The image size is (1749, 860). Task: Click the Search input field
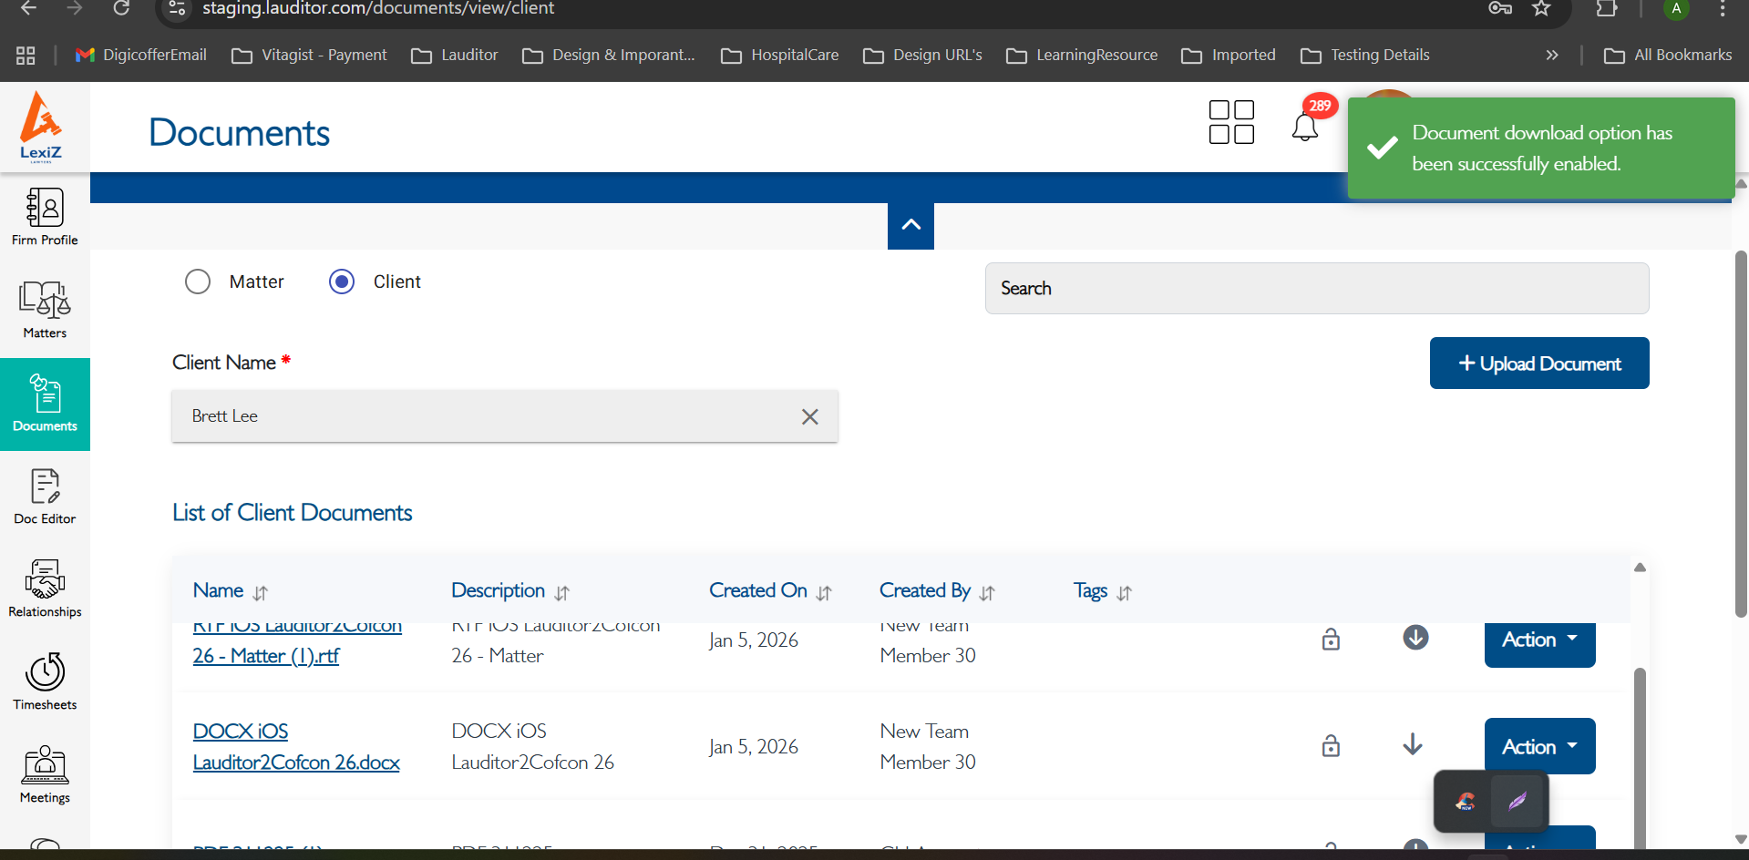point(1316,289)
